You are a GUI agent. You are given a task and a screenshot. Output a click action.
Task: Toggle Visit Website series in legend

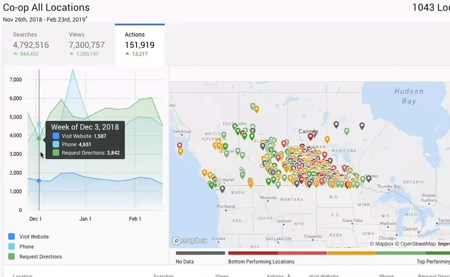(x=29, y=236)
